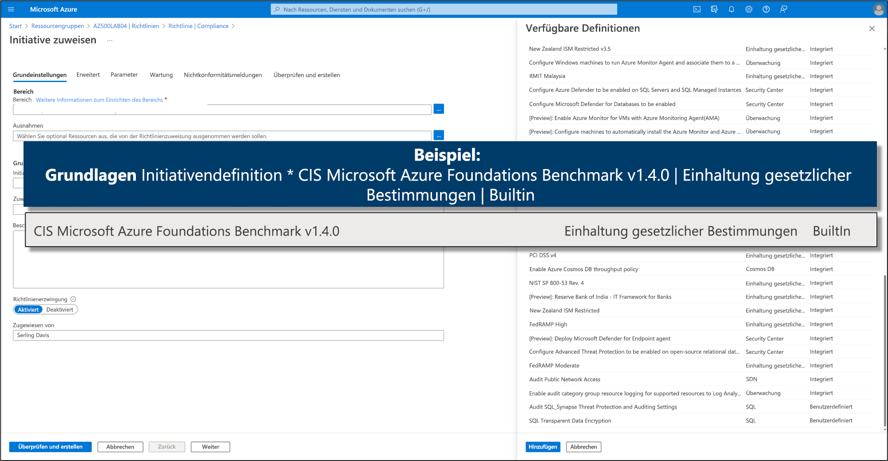888x461 pixels.
Task: Select Configure Windows machines Azure Monitor Agent row
Action: [x=701, y=63]
